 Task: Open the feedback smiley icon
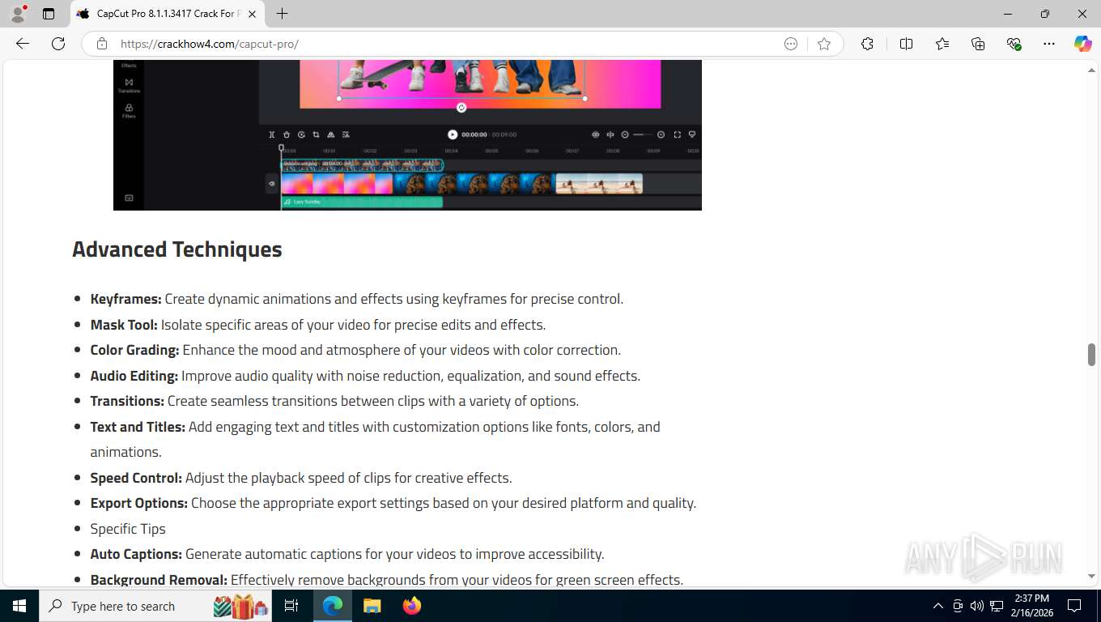(x=791, y=44)
